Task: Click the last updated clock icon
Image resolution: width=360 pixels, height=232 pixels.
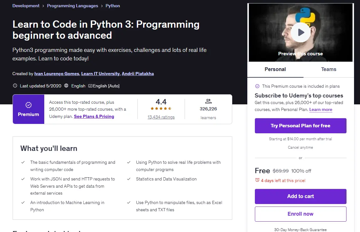Action: tap(15, 86)
